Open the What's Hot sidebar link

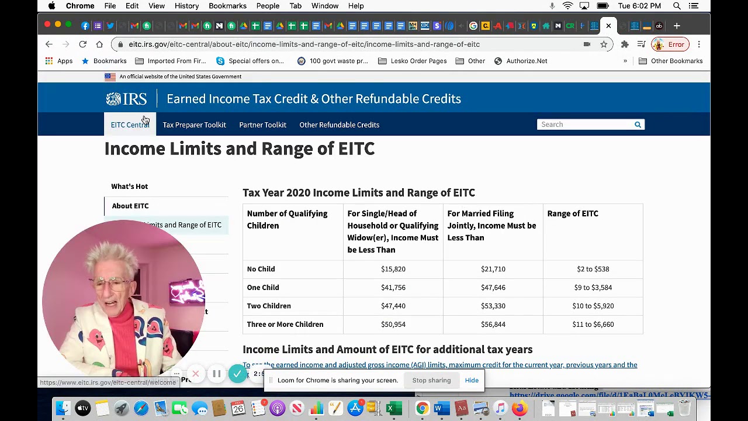click(x=129, y=187)
